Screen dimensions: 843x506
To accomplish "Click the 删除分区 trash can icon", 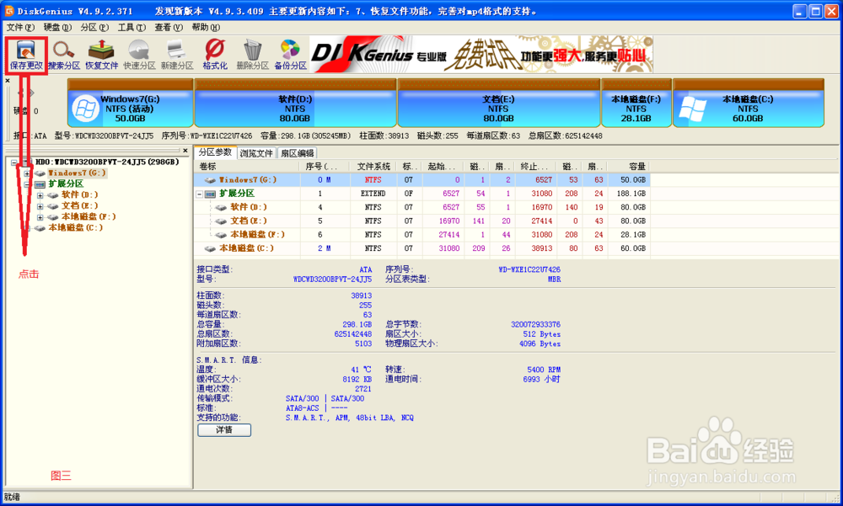I will click(253, 55).
